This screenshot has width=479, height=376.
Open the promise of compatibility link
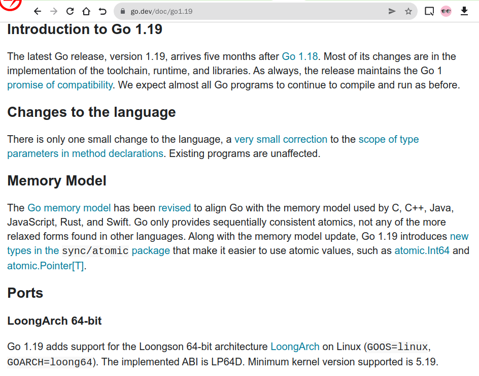pos(59,85)
